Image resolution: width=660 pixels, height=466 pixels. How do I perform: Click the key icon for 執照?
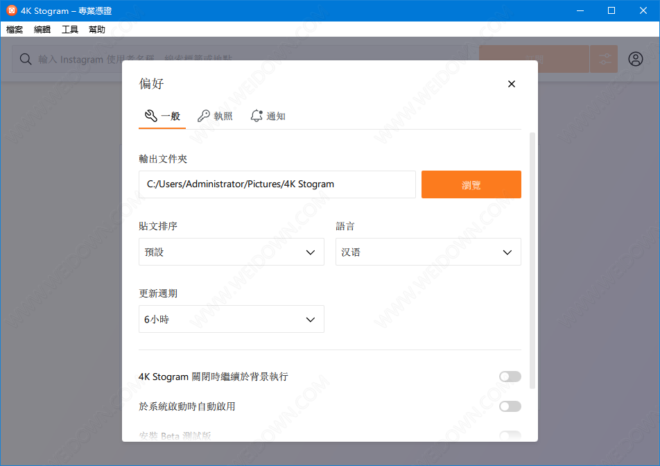203,116
